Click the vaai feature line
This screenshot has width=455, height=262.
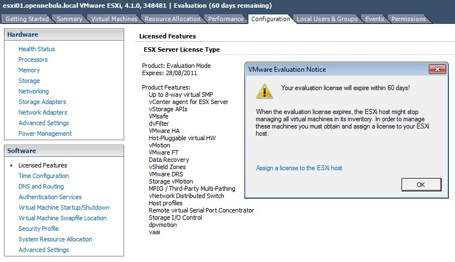[x=154, y=233]
